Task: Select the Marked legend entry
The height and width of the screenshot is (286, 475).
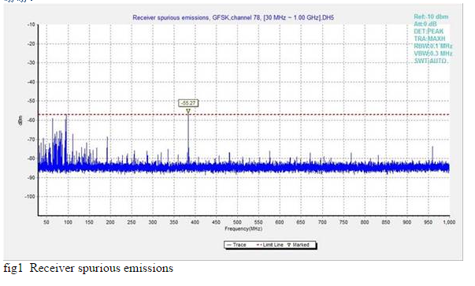Action: coord(298,245)
